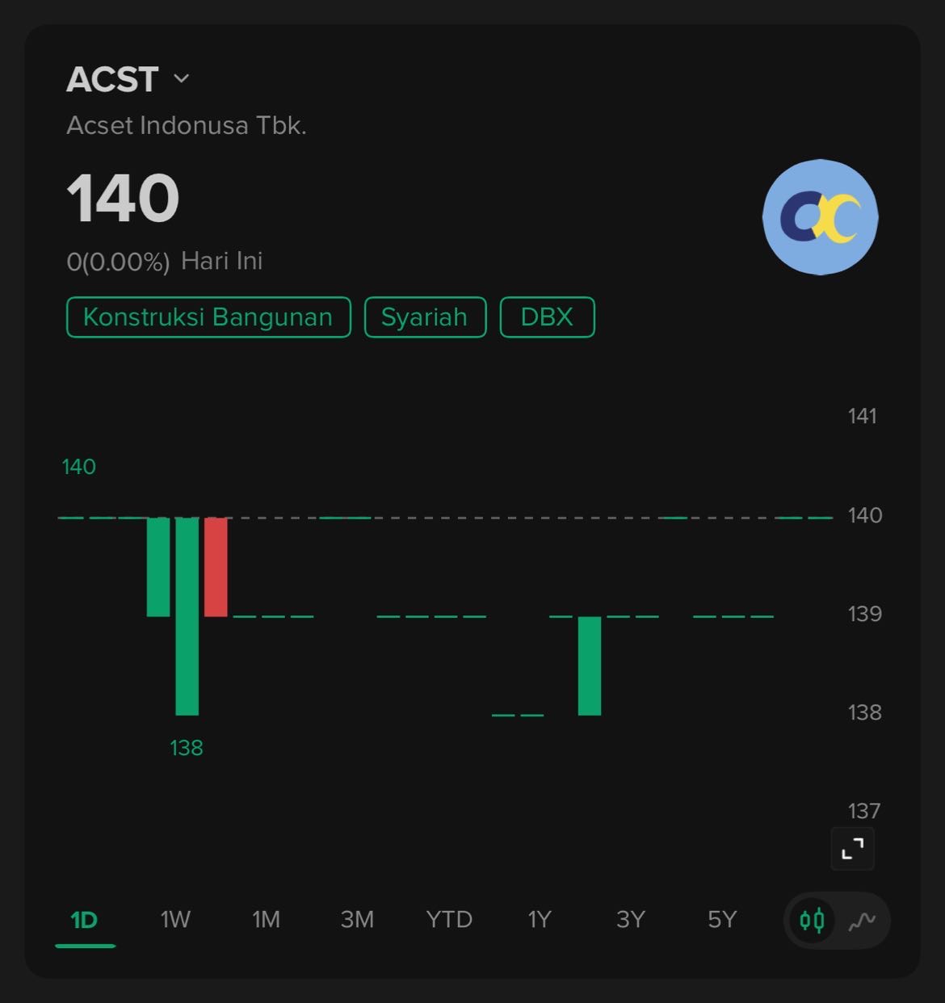Image resolution: width=945 pixels, height=1003 pixels.
Task: Click the current price 140 heading
Action: [123, 199]
